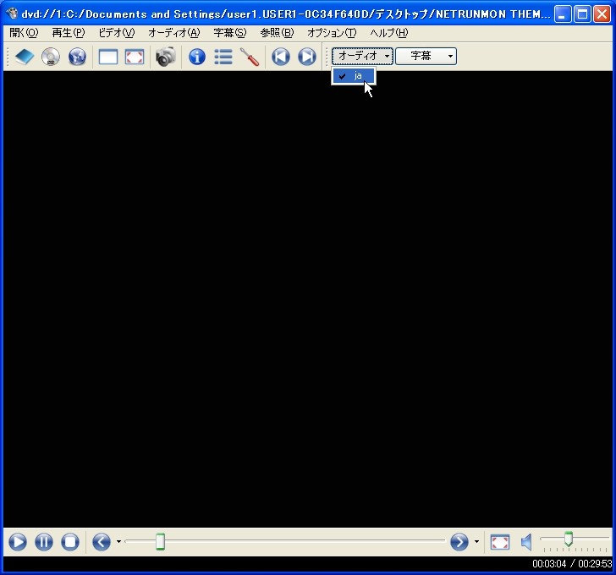Open the 字幕(S) menu
Viewport: 616px width, 575px height.
pyautogui.click(x=230, y=33)
